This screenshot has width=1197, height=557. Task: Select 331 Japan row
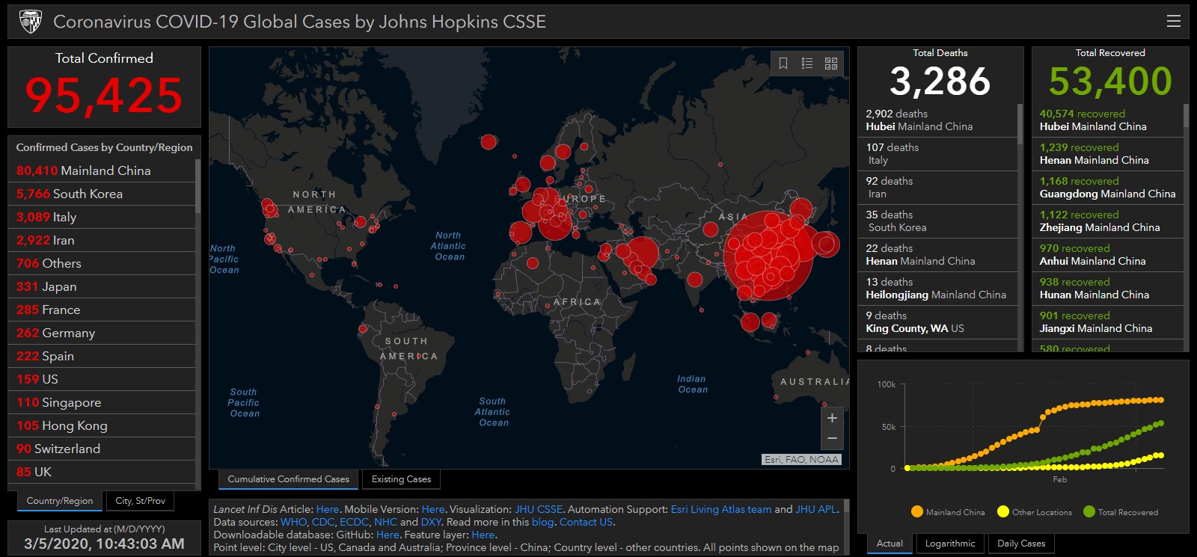click(102, 286)
